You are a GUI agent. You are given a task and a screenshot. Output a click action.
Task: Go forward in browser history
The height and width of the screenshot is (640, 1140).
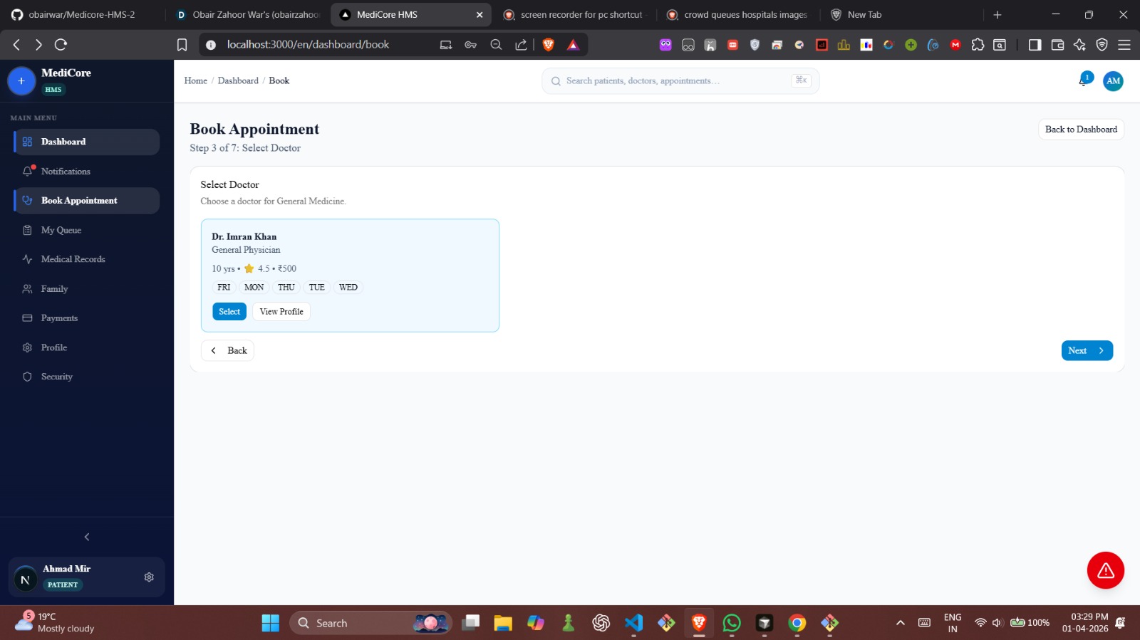click(38, 45)
